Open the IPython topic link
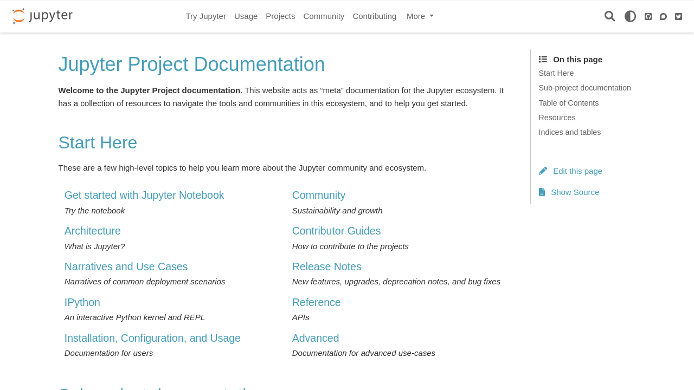 82,302
